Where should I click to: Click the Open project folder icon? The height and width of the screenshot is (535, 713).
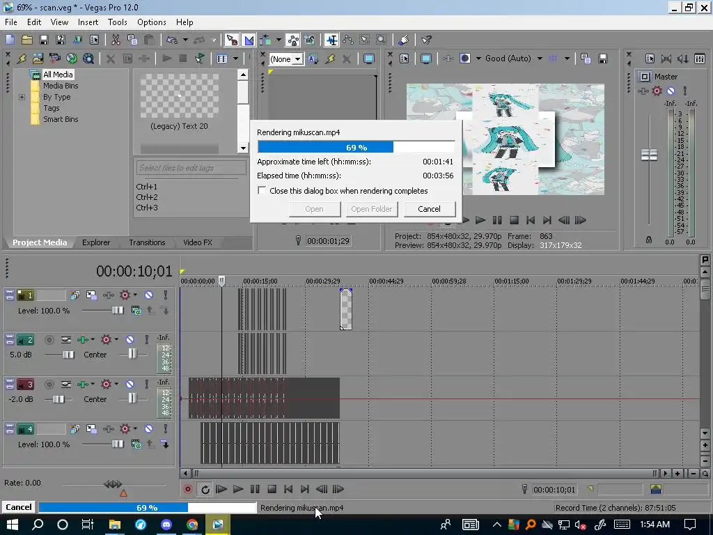[27, 40]
